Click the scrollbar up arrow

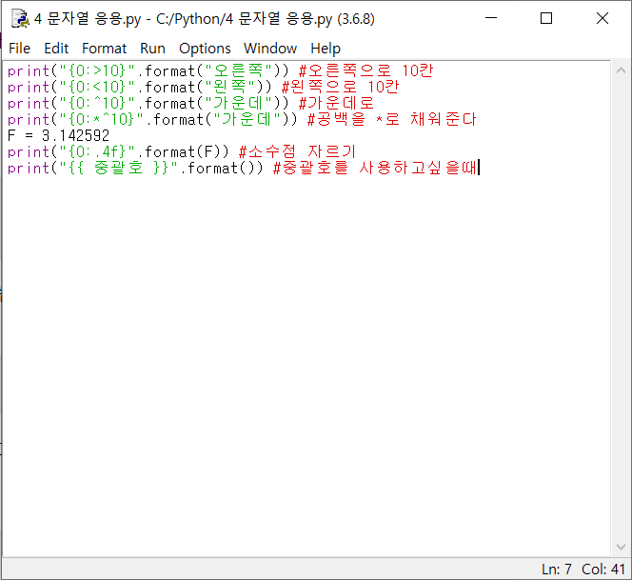pyautogui.click(x=621, y=70)
